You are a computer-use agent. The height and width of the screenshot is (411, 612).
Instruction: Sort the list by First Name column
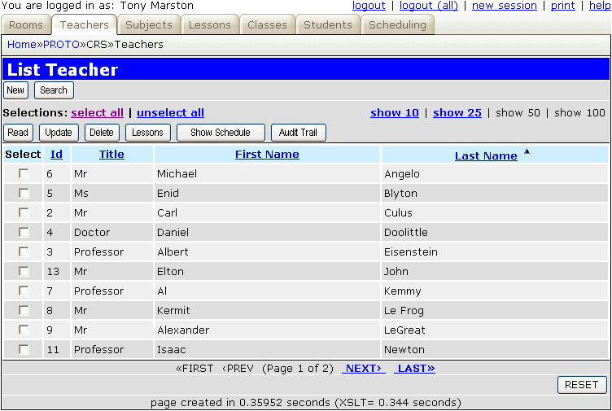(x=267, y=154)
